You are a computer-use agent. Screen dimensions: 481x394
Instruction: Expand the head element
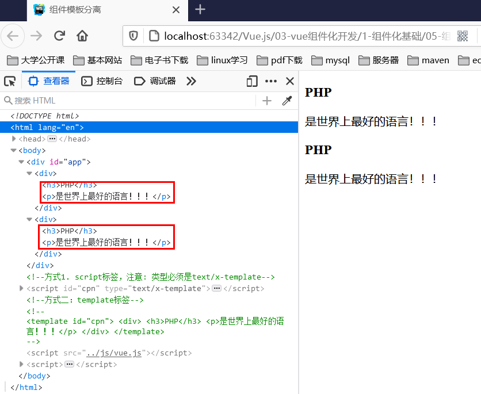pyautogui.click(x=14, y=139)
